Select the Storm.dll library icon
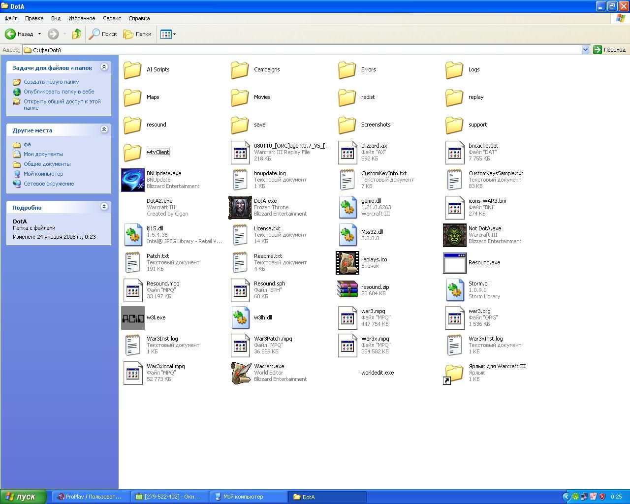This screenshot has height=504, width=630. click(455, 290)
